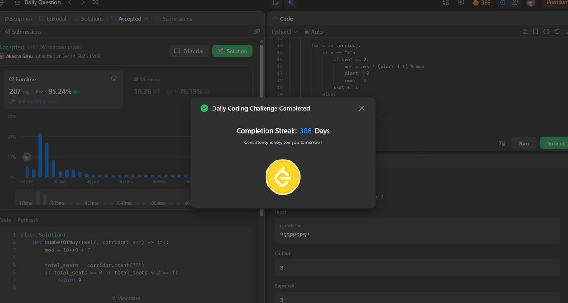Copy submission link icon
Image resolution: width=568 pixels, height=303 pixels.
pyautogui.click(x=257, y=32)
